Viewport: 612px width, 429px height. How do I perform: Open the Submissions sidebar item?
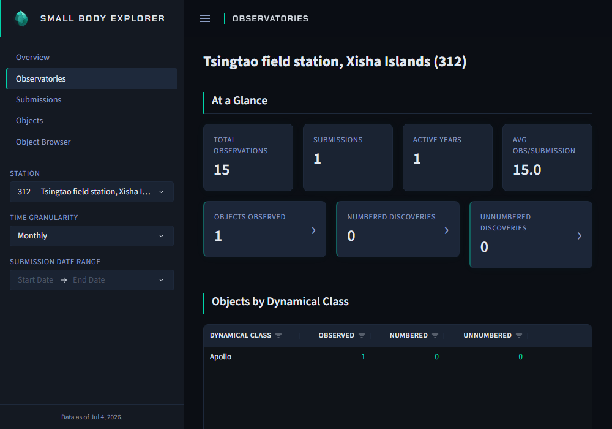(x=39, y=99)
